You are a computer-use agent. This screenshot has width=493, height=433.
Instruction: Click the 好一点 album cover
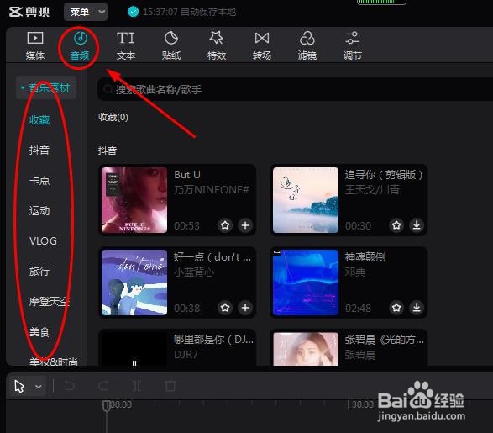pyautogui.click(x=134, y=283)
